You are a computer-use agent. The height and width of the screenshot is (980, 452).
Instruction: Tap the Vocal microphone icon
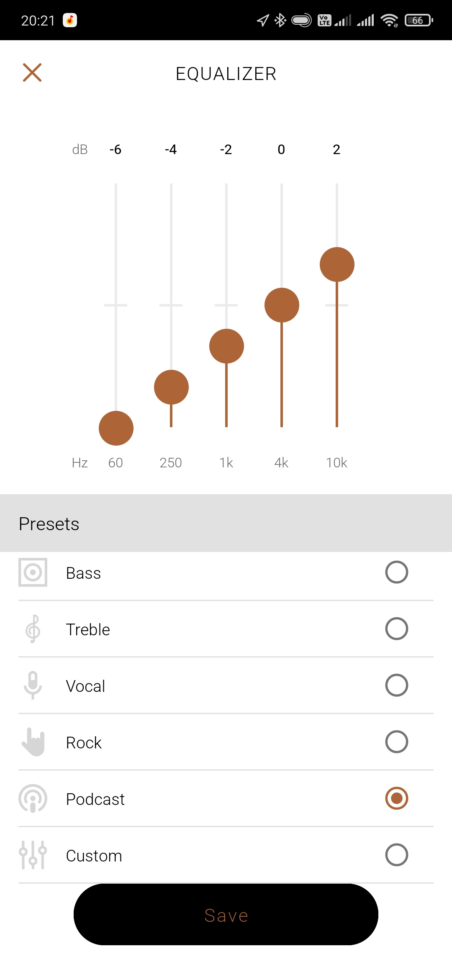[33, 686]
